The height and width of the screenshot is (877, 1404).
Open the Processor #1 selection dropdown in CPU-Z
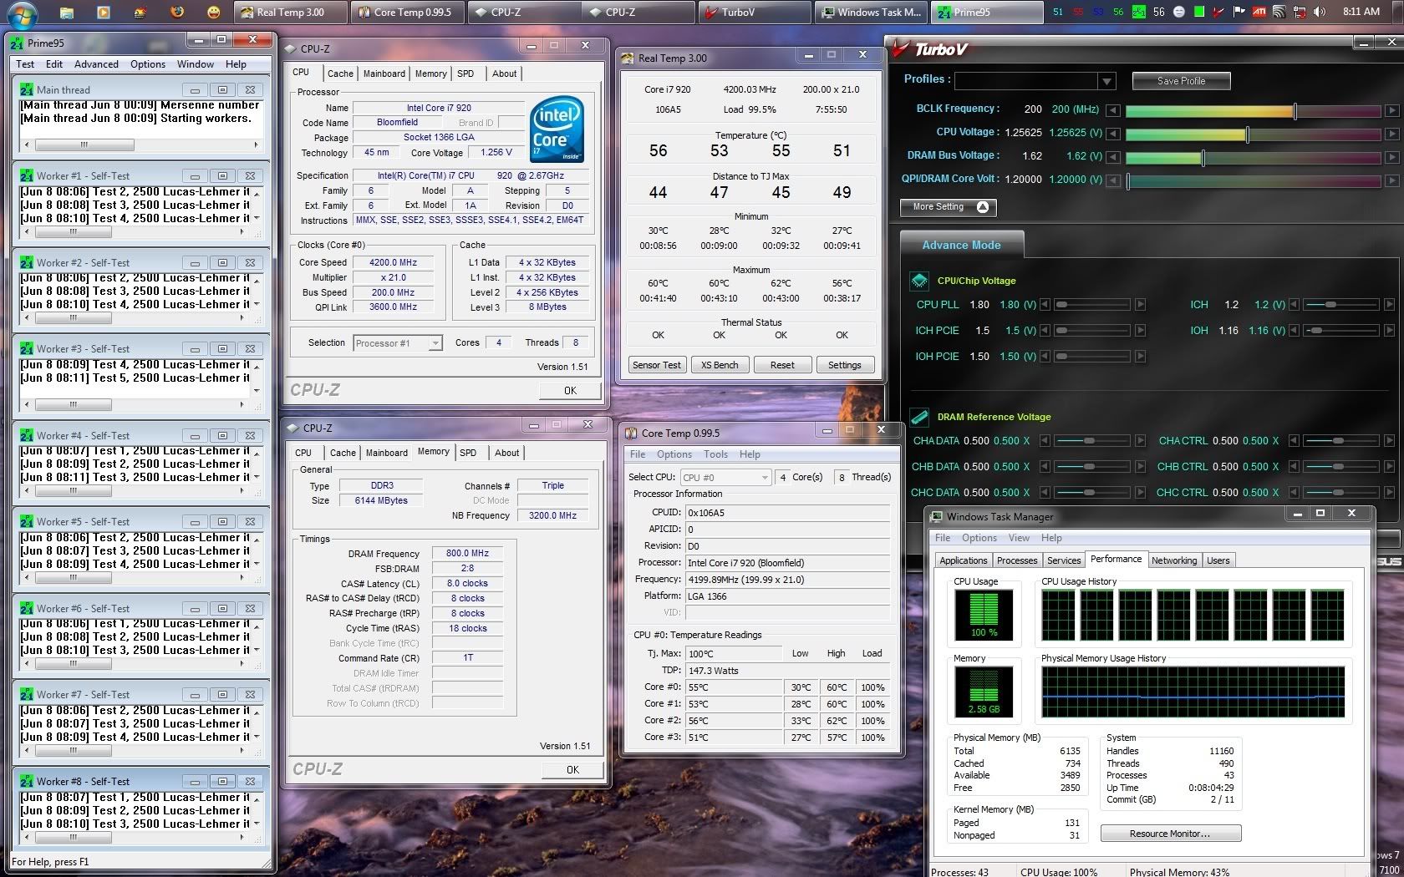(x=435, y=343)
